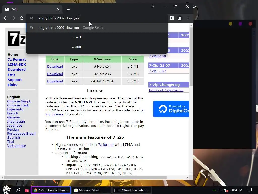Go back using the browser back arrow
This screenshot has height=194, width=258.
pyautogui.click(x=6, y=18)
